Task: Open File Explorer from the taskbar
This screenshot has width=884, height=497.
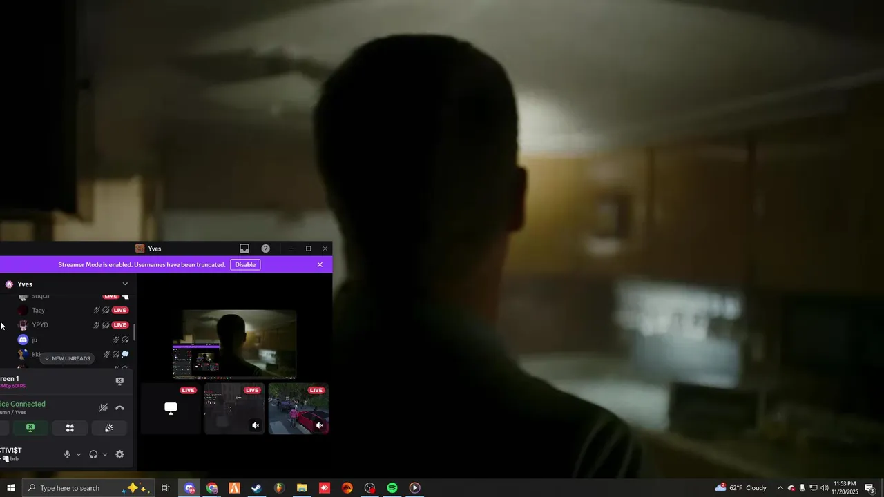Action: tap(302, 488)
